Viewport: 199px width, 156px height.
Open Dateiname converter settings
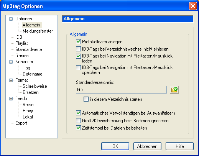click(33, 74)
